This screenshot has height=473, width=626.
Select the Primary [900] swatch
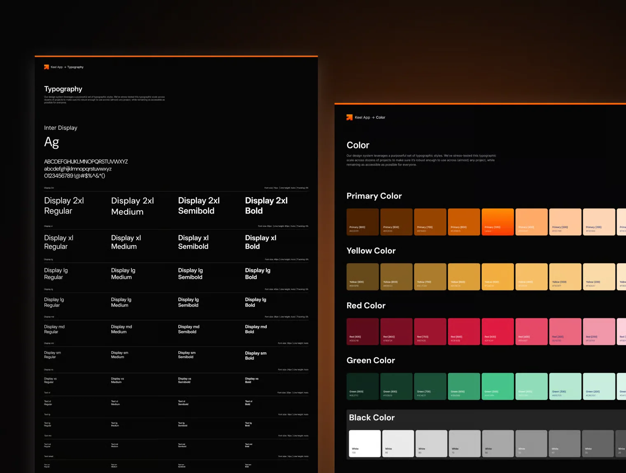point(362,222)
